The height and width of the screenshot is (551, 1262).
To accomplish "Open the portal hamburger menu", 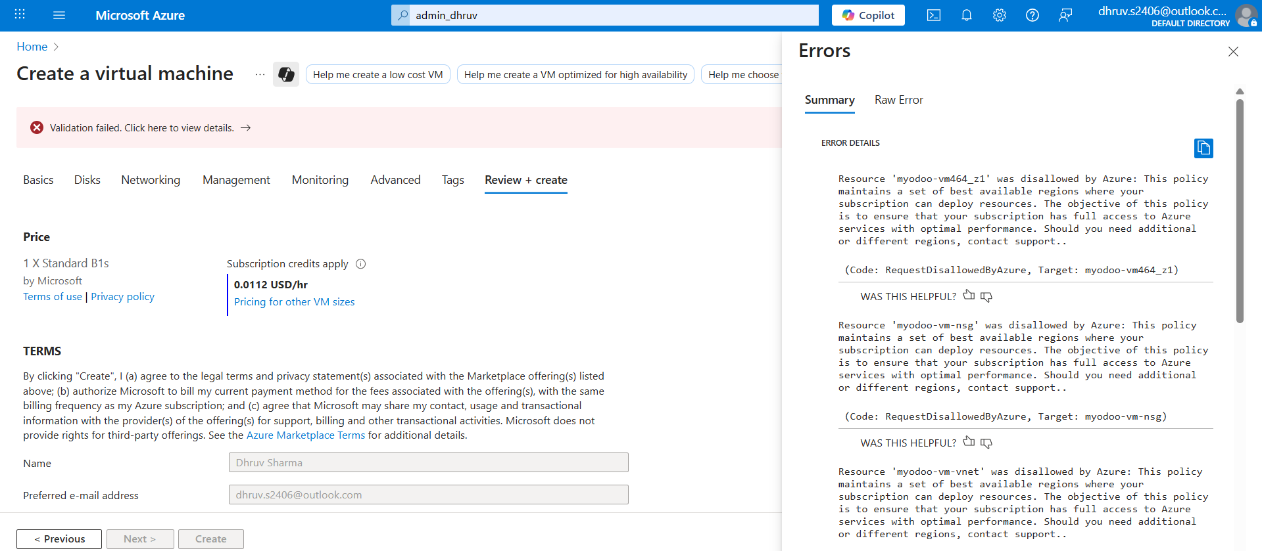I will tap(59, 14).
